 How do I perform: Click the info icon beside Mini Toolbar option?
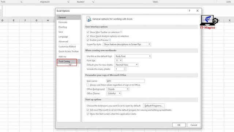pyautogui.click(x=121, y=32)
